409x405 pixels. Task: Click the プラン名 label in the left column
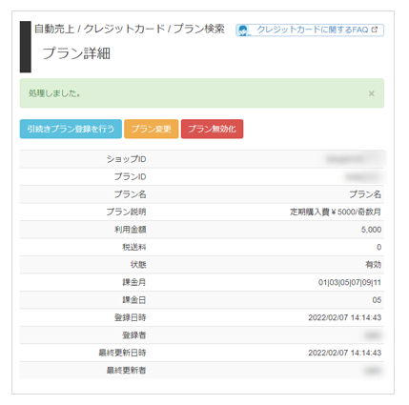click(x=131, y=194)
